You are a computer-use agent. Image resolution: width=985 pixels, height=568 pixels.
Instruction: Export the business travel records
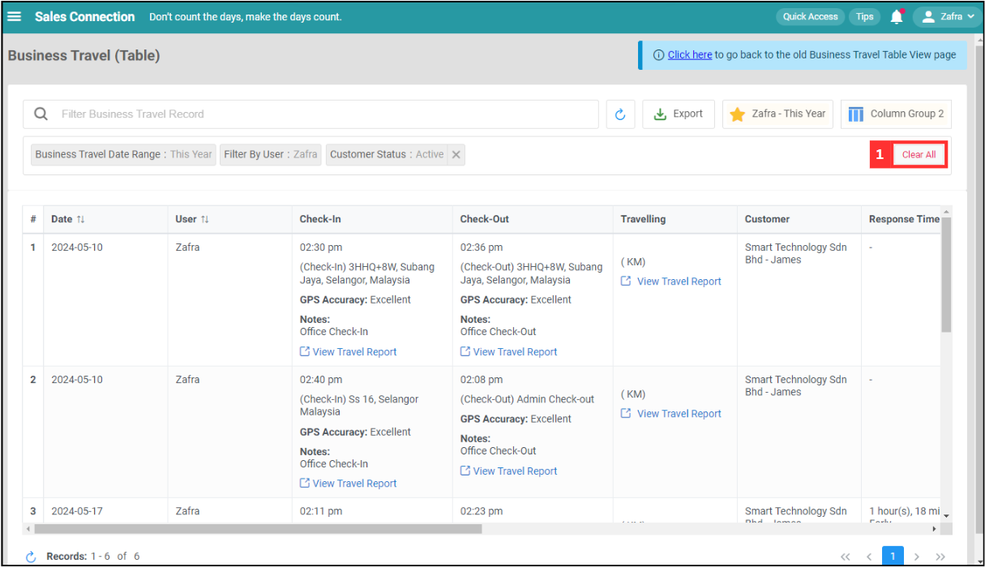tap(679, 114)
